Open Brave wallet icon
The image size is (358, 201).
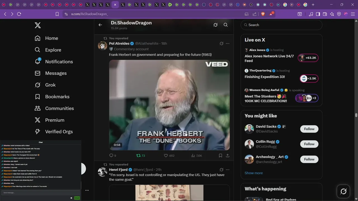(x=325, y=14)
